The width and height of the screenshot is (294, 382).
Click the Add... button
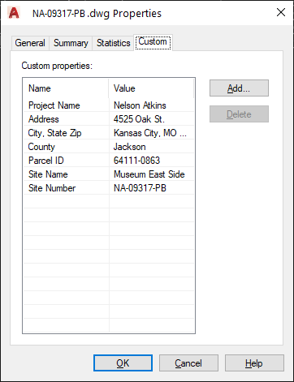pos(239,88)
